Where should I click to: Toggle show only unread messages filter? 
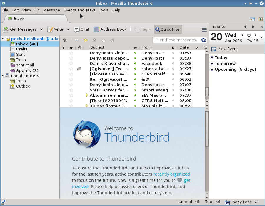pos(77,40)
